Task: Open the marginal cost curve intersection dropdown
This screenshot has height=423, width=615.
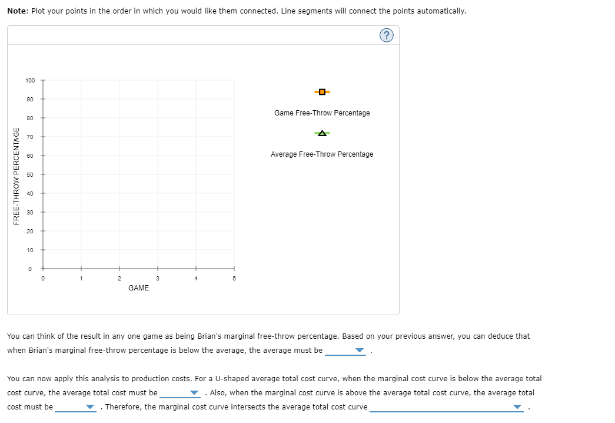Action: [x=516, y=407]
